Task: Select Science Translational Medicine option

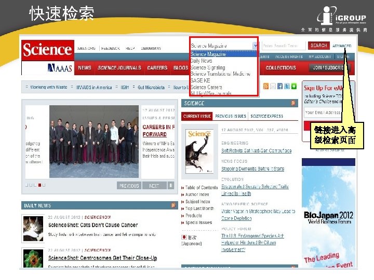Action: coord(220,74)
